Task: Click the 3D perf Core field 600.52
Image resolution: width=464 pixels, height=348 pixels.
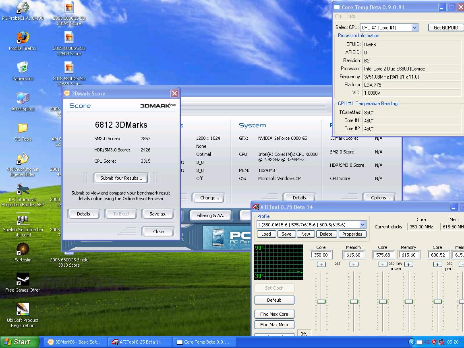Action: point(438,255)
